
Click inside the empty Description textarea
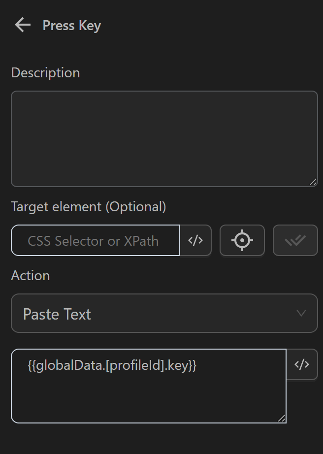164,138
